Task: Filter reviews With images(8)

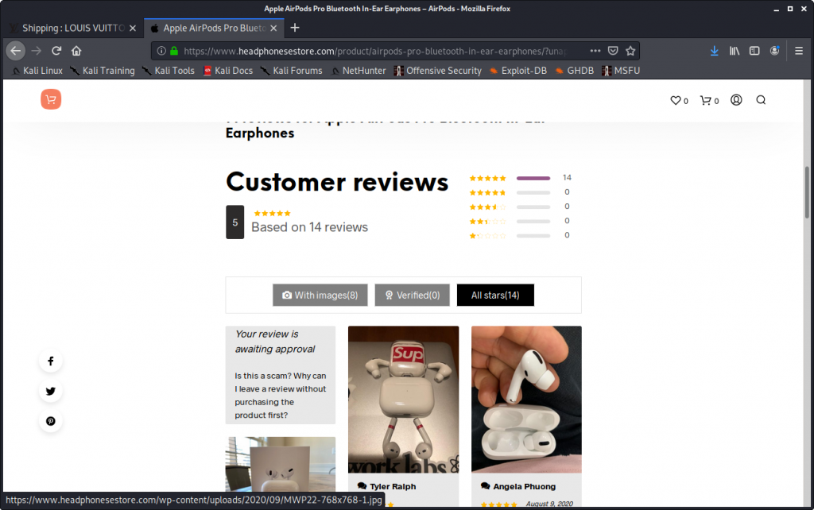Action: click(320, 296)
